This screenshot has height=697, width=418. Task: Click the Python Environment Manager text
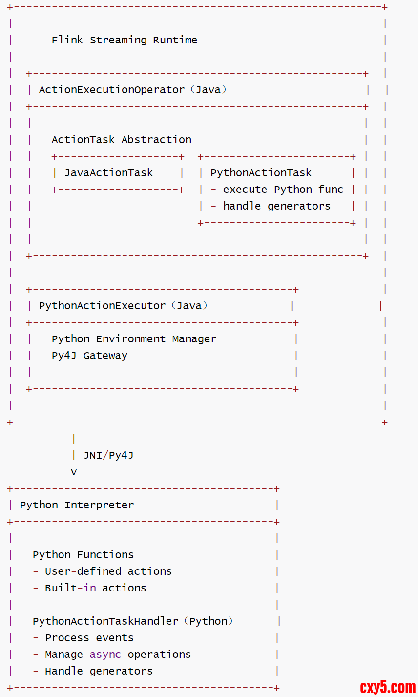click(x=134, y=339)
